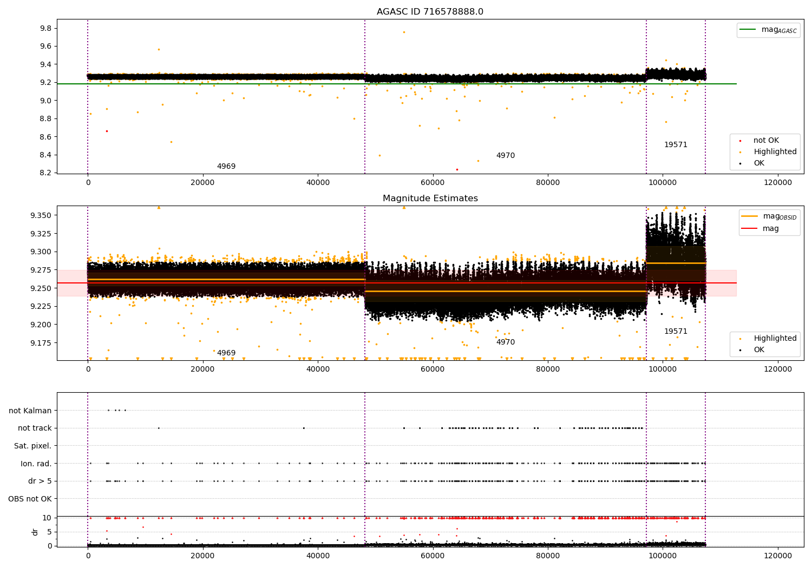Click obsid label 4969 in the Magnitude Estimates plot
Screen dimensions: 812x568
pos(226,353)
